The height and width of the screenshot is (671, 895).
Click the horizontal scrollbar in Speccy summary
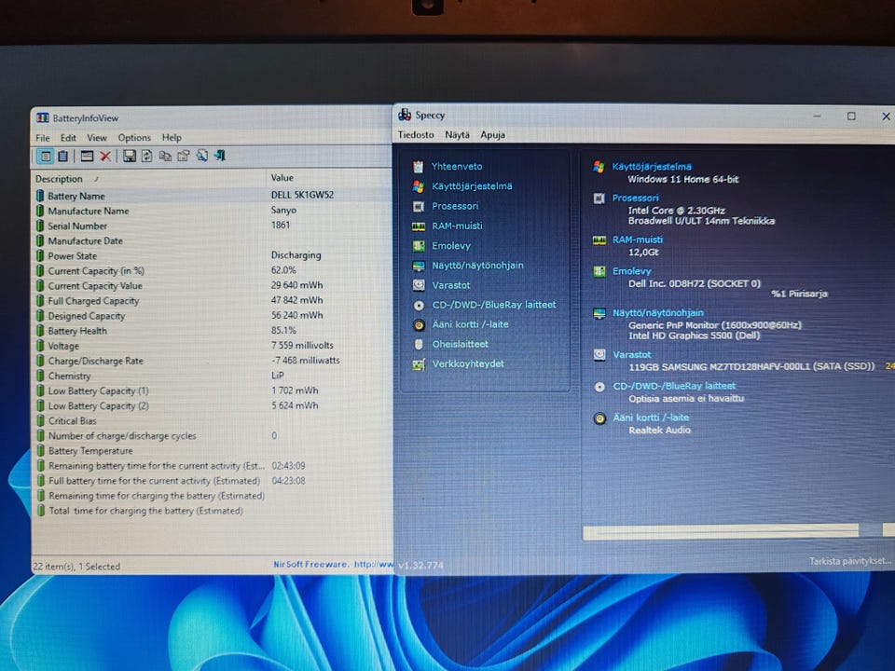click(x=721, y=530)
